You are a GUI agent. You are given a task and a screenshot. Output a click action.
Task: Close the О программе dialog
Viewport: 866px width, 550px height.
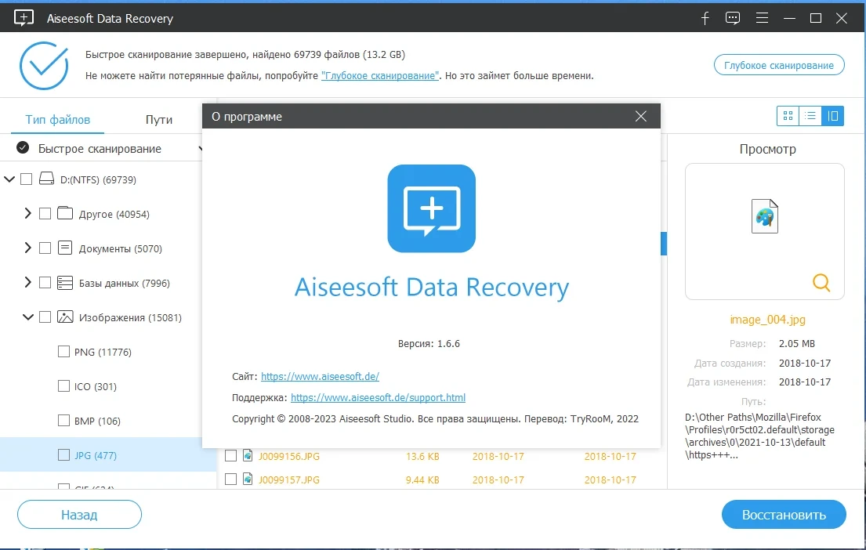(640, 116)
